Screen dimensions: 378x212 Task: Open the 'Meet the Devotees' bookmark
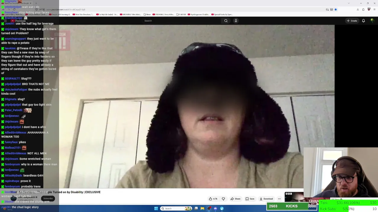(83, 14)
